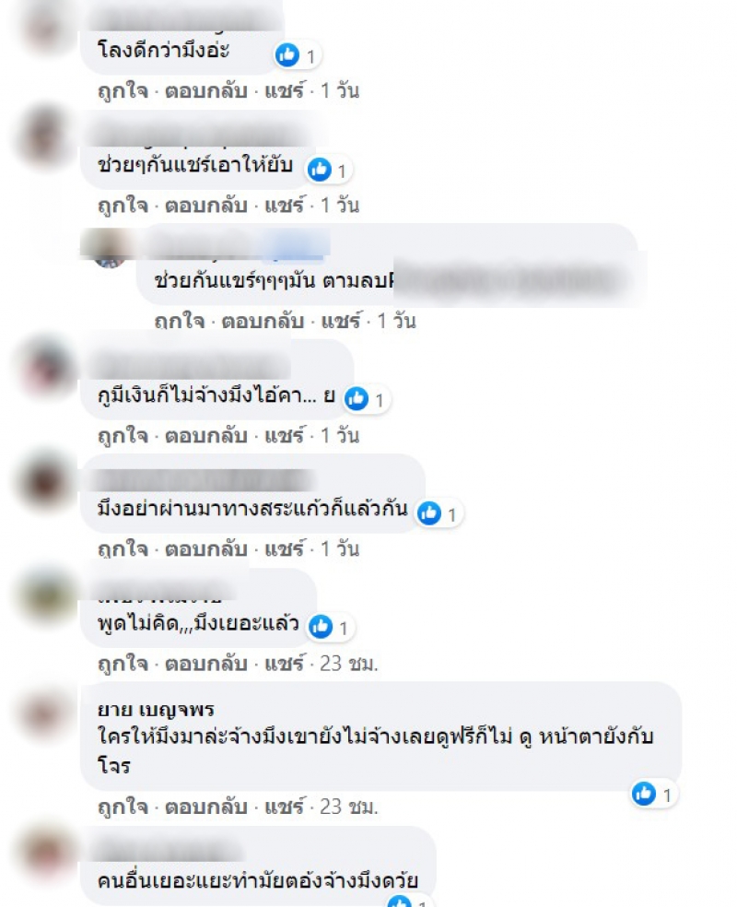Reply to 'ช่วยๆกันแชร์เอาให้ยับ' comment via ตอบกลับ
This screenshot has width=737, height=907.
(x=206, y=206)
